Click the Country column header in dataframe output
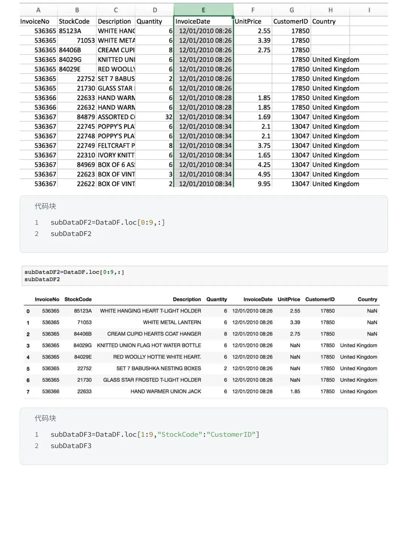407x543 pixels. (x=367, y=299)
